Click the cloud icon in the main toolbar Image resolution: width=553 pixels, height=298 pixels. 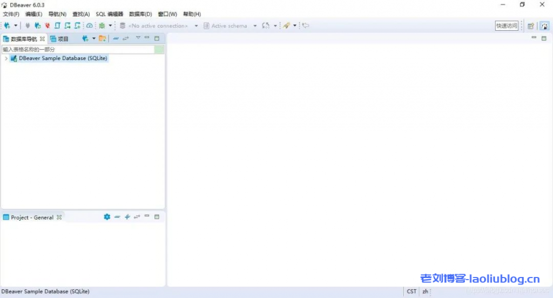[x=90, y=25]
